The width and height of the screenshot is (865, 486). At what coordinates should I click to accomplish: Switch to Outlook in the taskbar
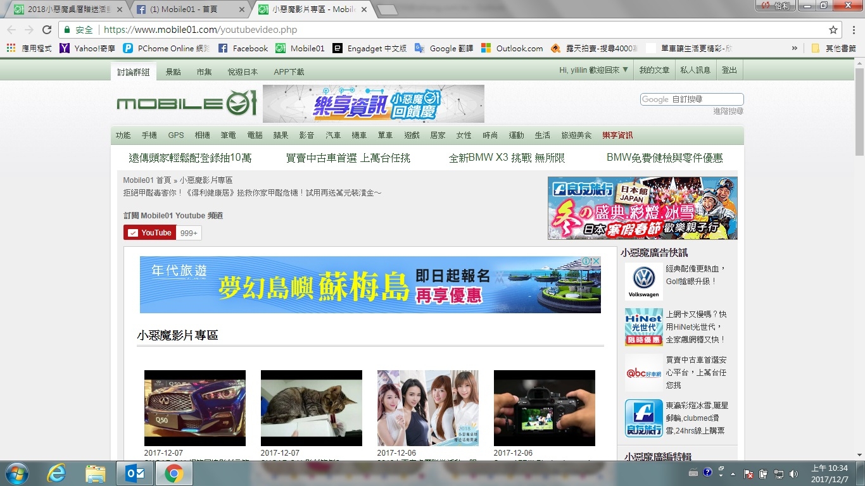pyautogui.click(x=134, y=473)
